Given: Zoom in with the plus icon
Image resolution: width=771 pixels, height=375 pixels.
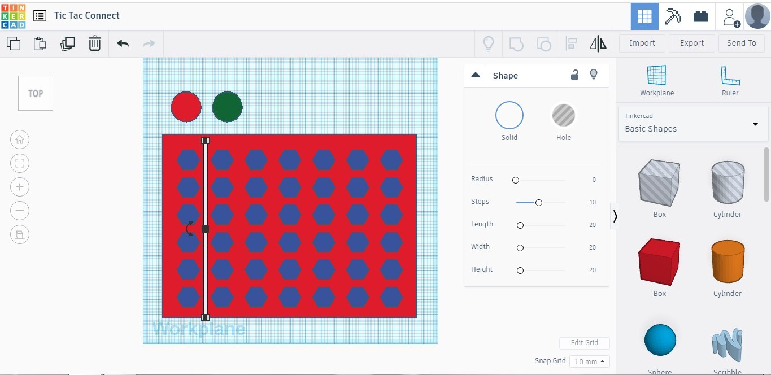Looking at the screenshot, I should [20, 187].
